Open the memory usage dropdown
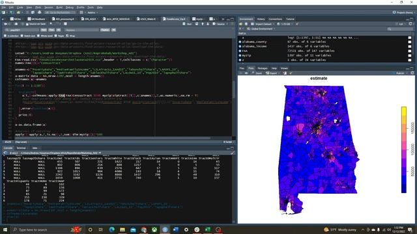Screen dimensions: 417x234 click(285, 24)
